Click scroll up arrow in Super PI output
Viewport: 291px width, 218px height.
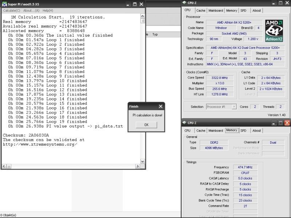(142, 16)
